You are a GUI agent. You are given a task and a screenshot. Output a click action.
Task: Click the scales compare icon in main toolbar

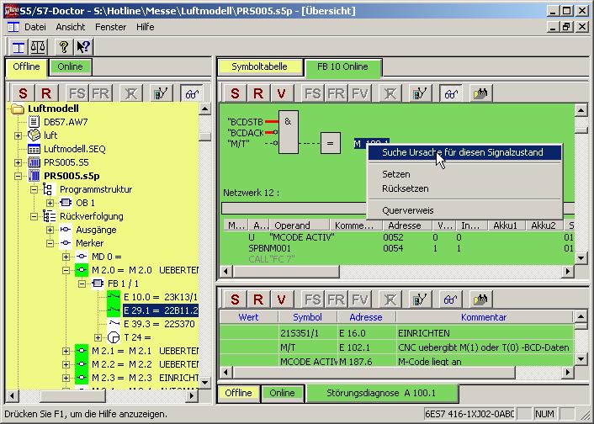click(x=39, y=45)
